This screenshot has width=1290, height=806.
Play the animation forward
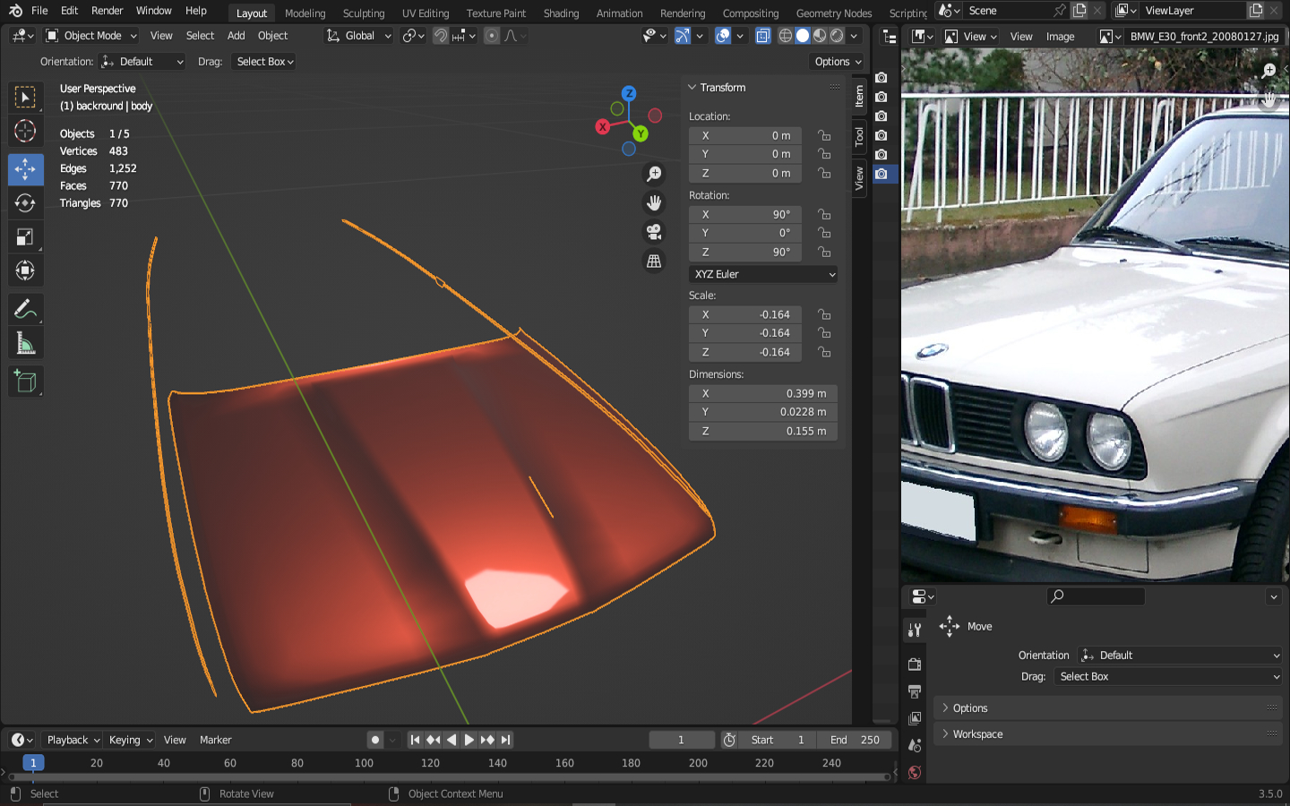469,740
